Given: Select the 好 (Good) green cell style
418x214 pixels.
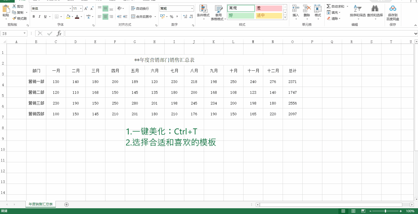Looking at the screenshot, I should 241,15.
